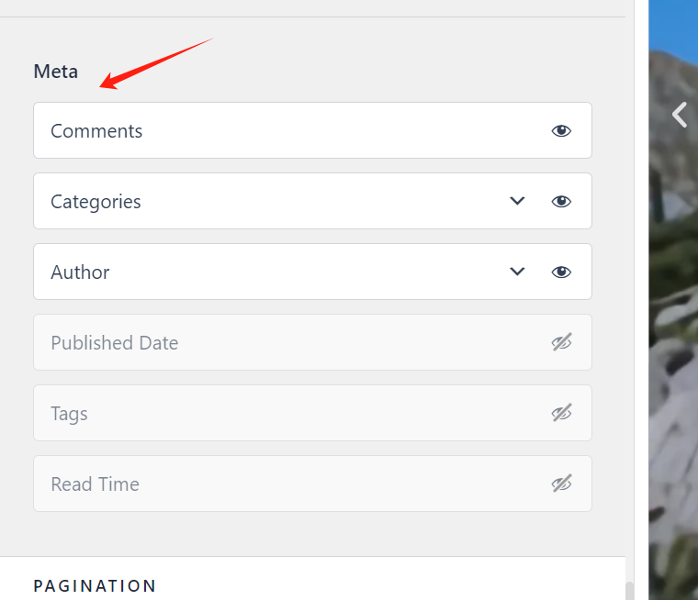Expand the Author options chevron
This screenshot has height=600, width=698.
tap(517, 272)
